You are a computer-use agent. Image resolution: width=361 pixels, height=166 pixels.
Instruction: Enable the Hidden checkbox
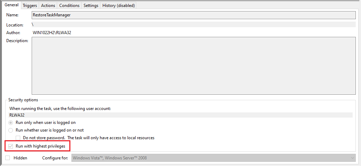click(x=8, y=158)
